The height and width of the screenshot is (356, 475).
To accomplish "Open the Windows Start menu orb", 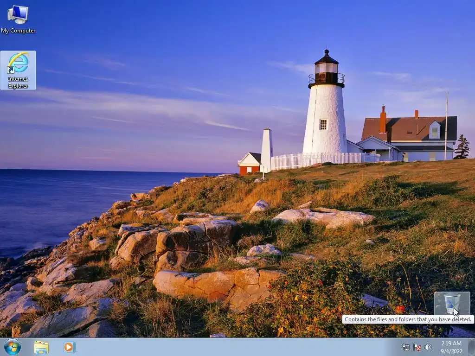I will [13, 347].
